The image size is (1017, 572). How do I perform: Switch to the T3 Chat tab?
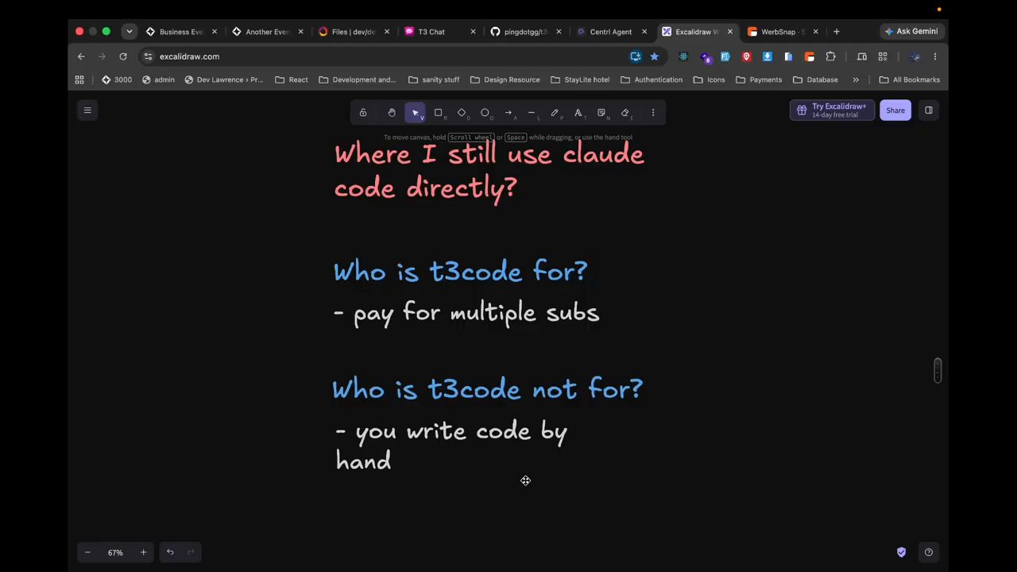(439, 32)
